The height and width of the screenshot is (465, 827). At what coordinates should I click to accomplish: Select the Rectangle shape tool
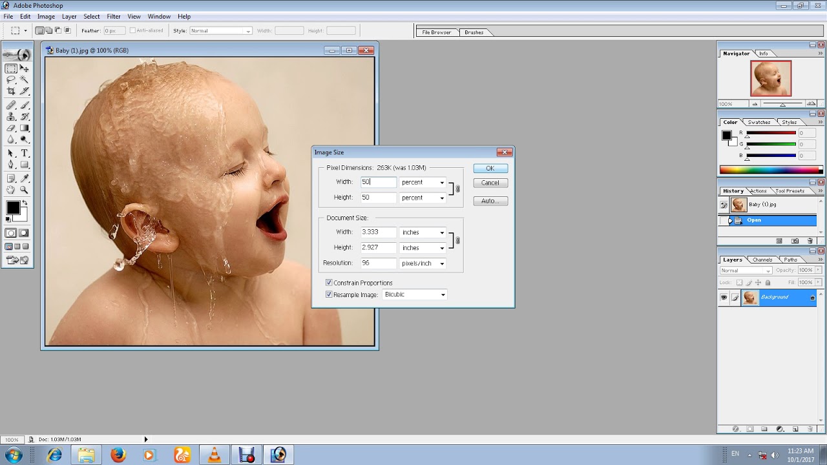25,165
